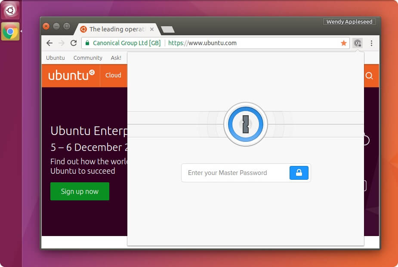
Task: Click the Sign up now button
Action: [x=80, y=191]
